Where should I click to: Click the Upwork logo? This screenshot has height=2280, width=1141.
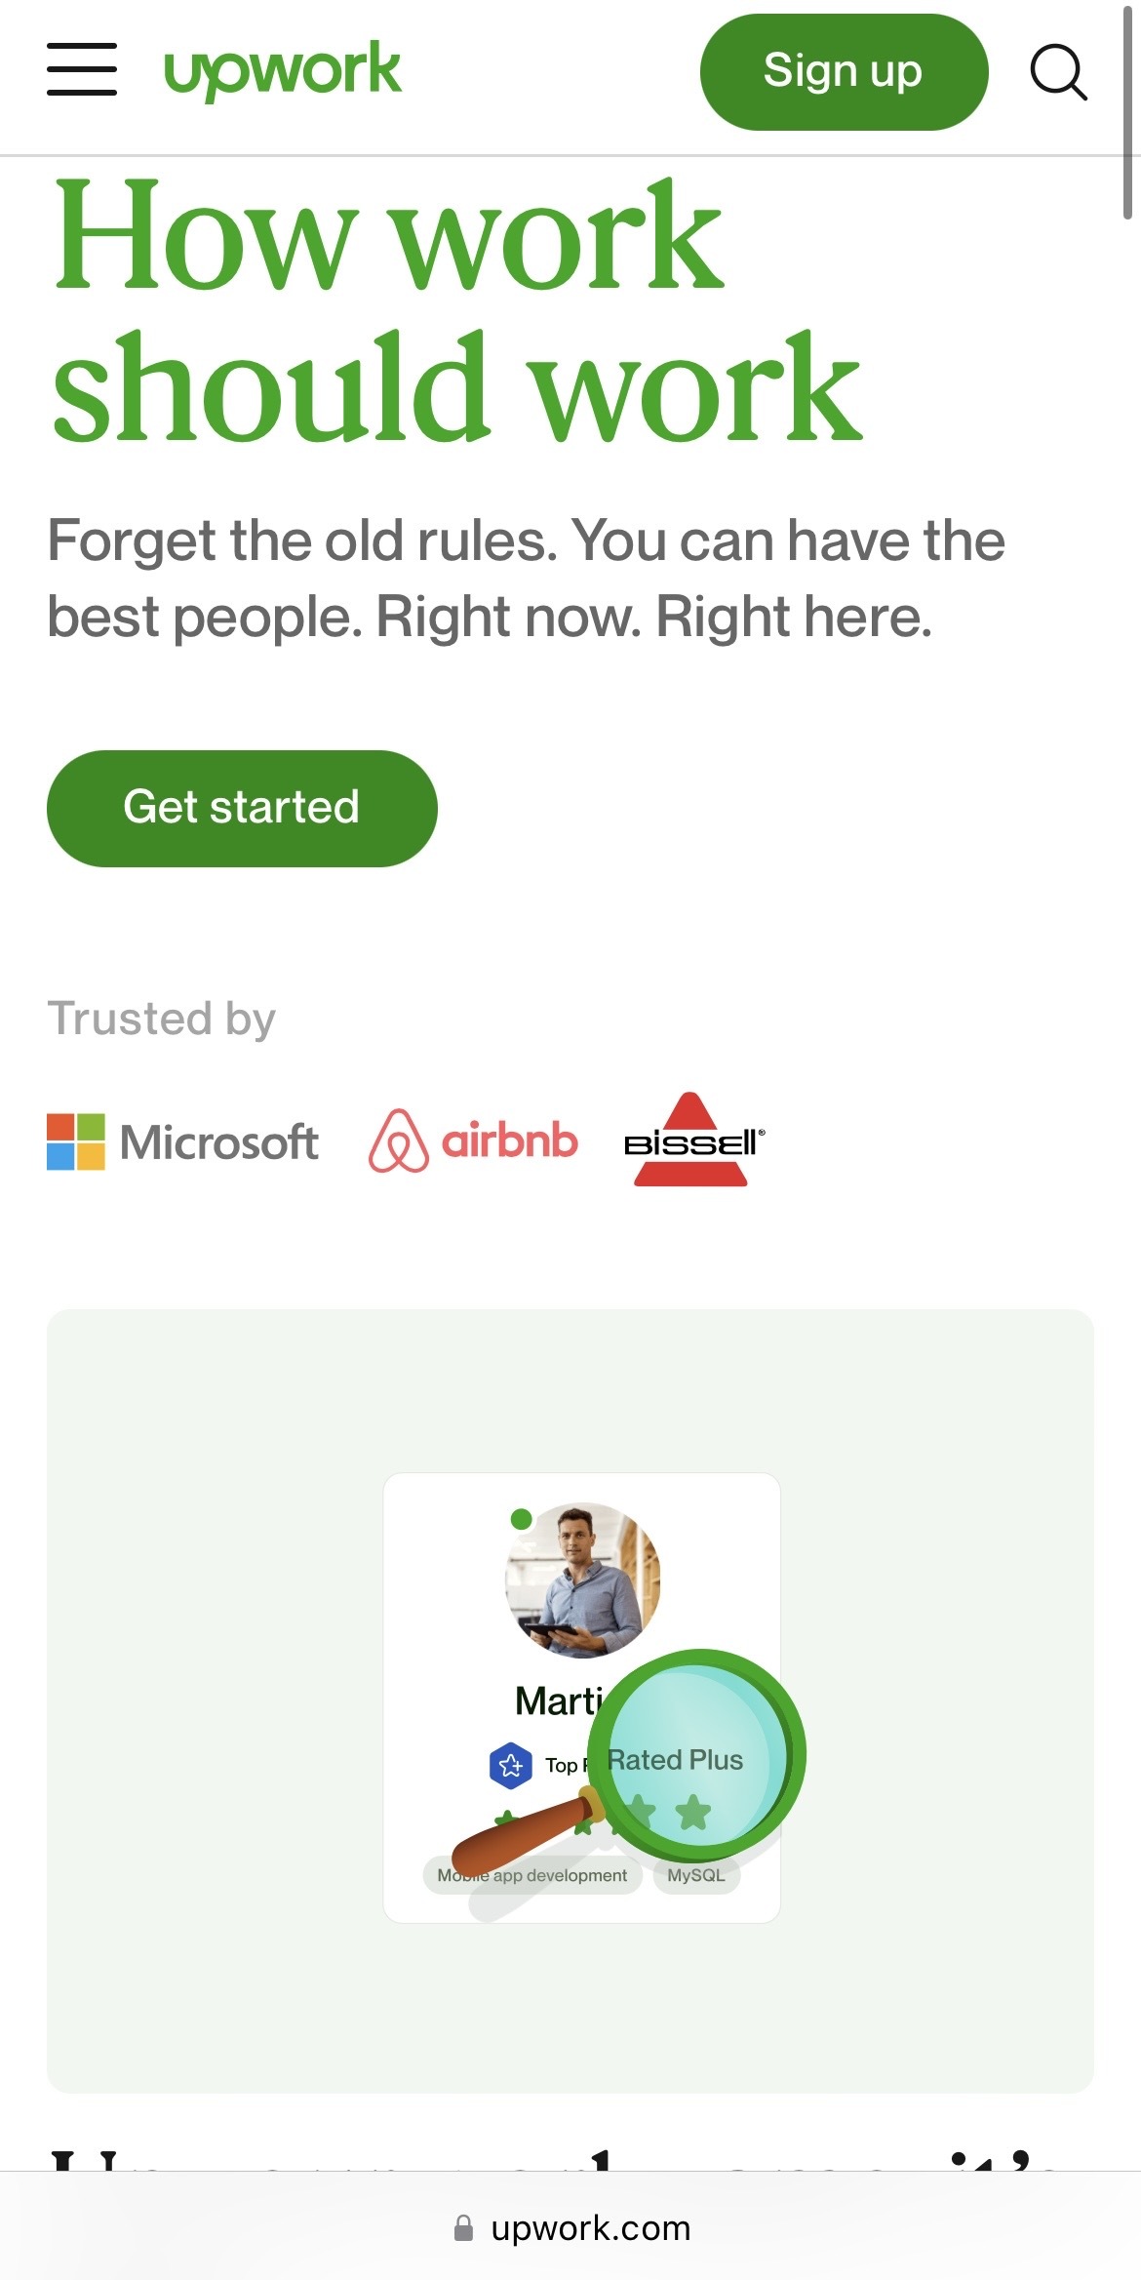(x=282, y=70)
